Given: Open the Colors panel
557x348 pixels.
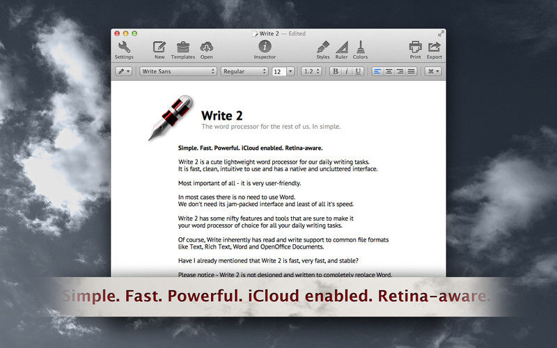Looking at the screenshot, I should tap(360, 50).
